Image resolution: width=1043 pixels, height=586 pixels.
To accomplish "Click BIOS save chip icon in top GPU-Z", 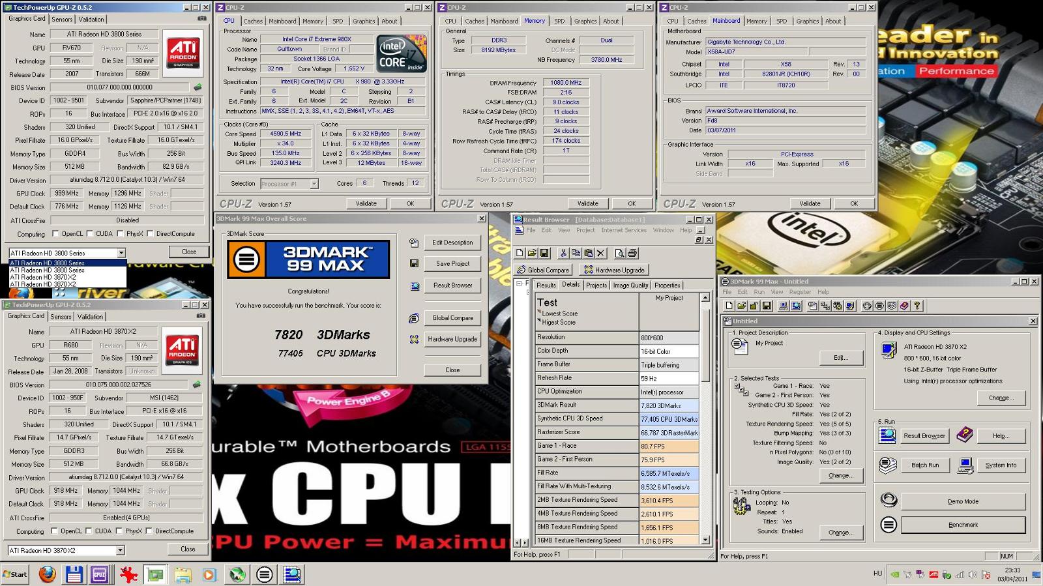I will (198, 87).
